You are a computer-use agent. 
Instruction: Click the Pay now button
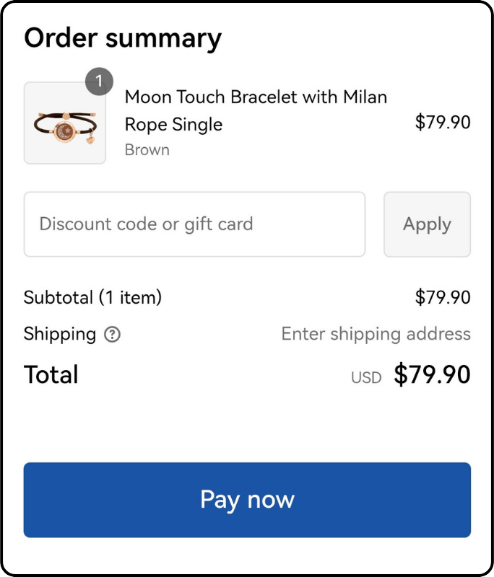(x=247, y=500)
